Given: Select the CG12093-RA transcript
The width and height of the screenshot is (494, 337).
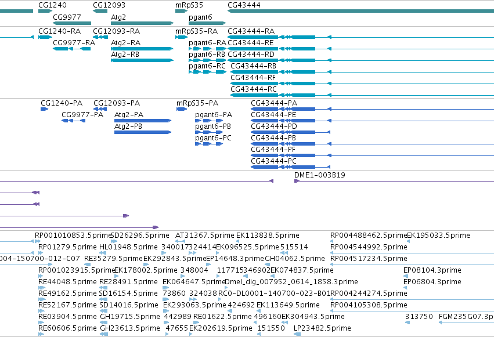Looking at the screenshot, I should tap(116, 31).
